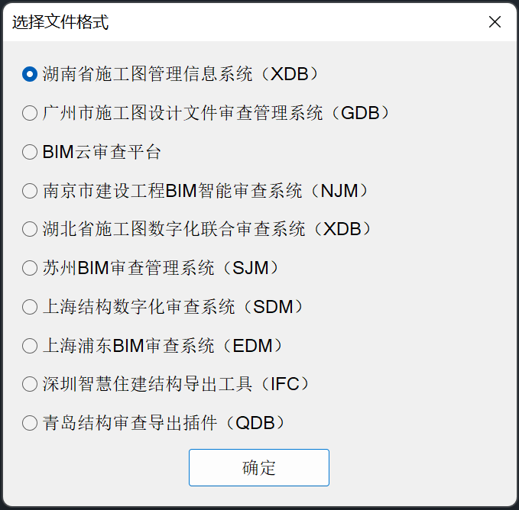Select the 湖南省施工图管理信息系统（XDB）radio button
Screen dimensions: 519x510
point(30,74)
